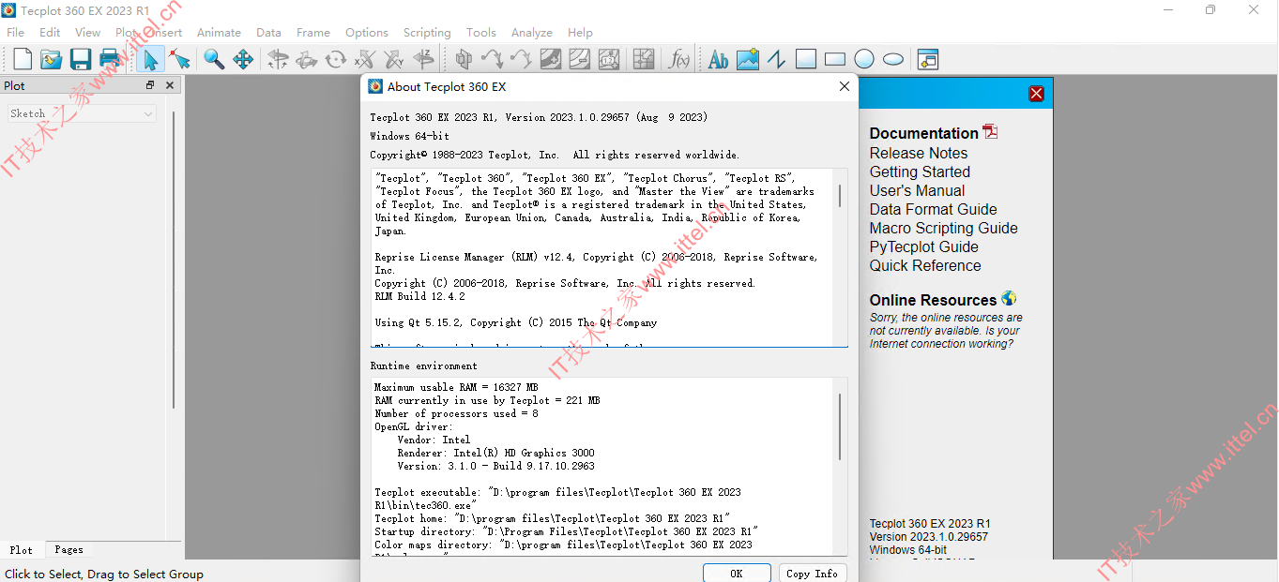This screenshot has height=582, width=1279.
Task: Select the grayed 3D twist rotate tool
Action: click(336, 59)
